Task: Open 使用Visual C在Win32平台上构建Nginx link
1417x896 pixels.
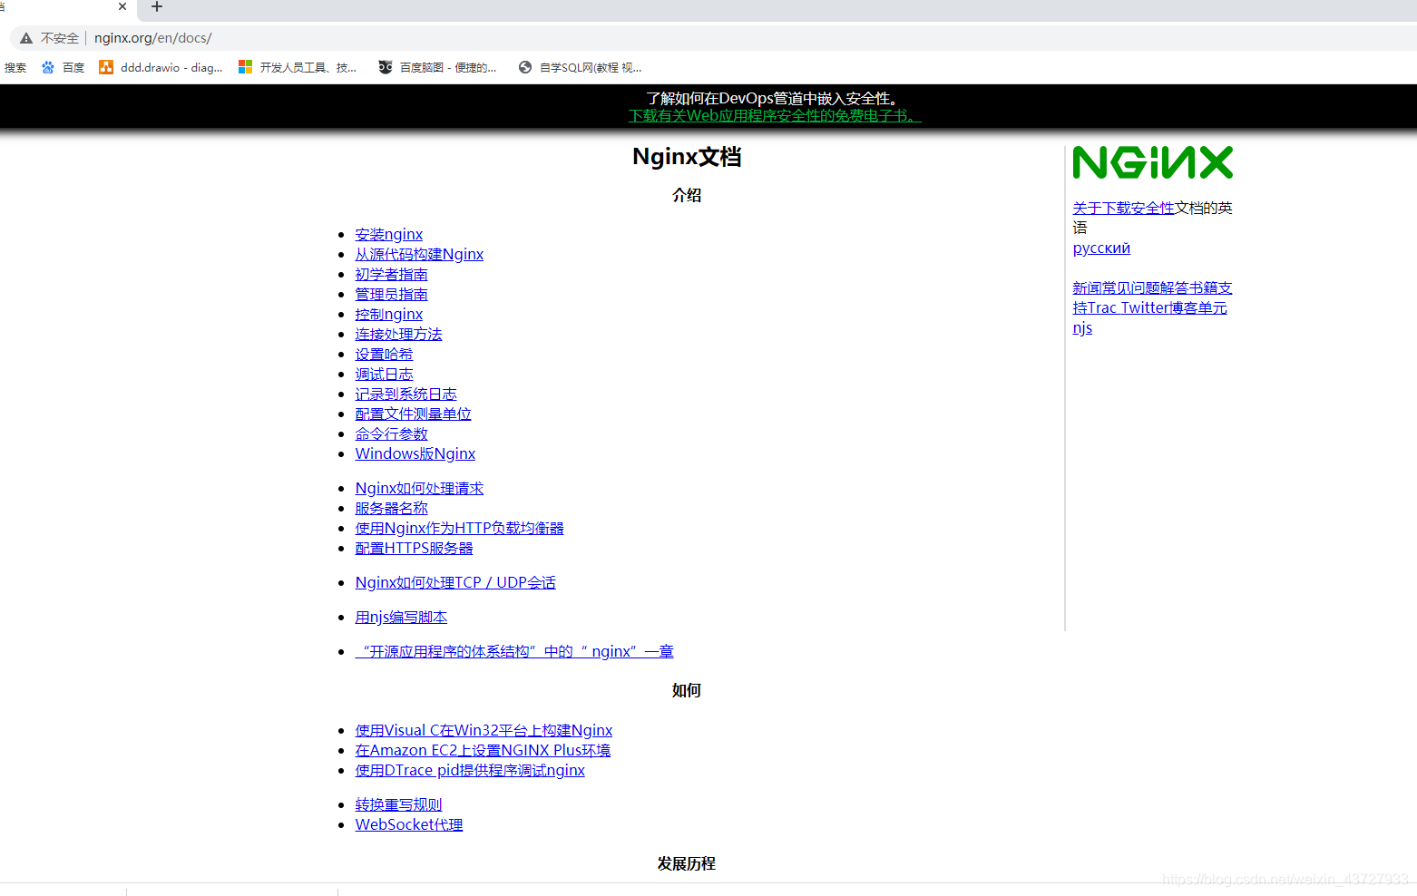Action: (484, 730)
